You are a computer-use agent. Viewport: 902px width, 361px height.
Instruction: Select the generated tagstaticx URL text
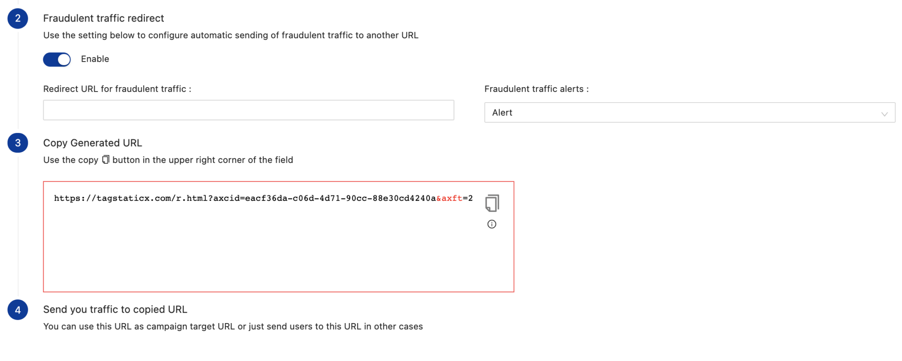pyautogui.click(x=263, y=198)
